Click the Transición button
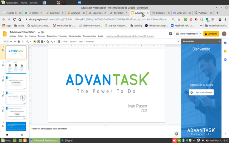This screenshot has height=143, width=229. click(x=90, y=42)
